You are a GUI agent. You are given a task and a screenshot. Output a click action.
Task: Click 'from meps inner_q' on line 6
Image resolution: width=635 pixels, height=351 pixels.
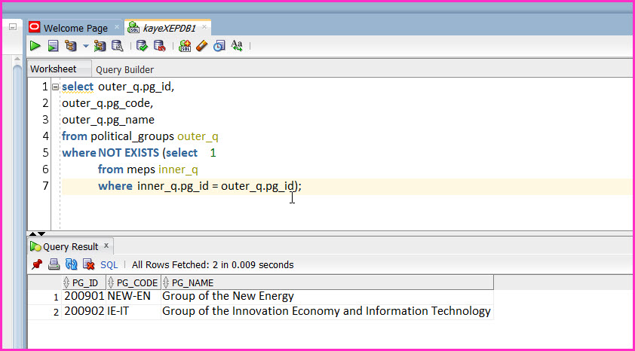(148, 169)
